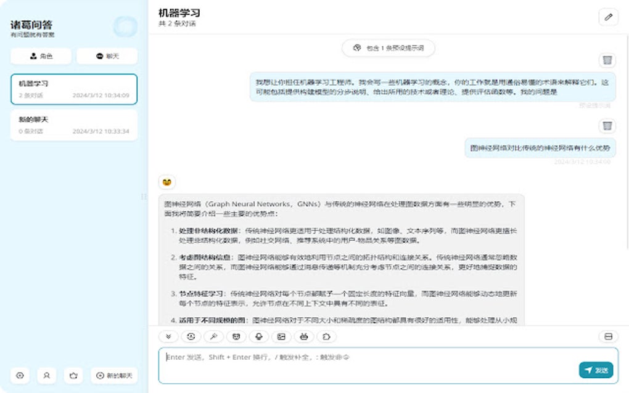Open the 聊天 chat button
The width and height of the screenshot is (629, 393).
107,56
